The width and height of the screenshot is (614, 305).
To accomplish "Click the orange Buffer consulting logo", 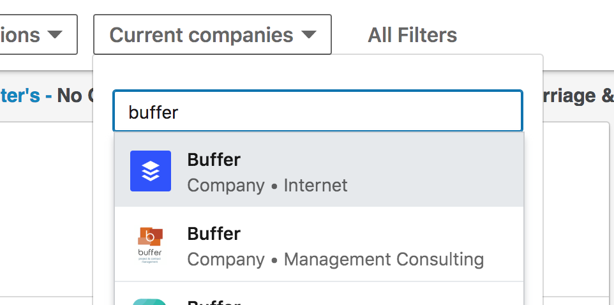I will pos(151,245).
